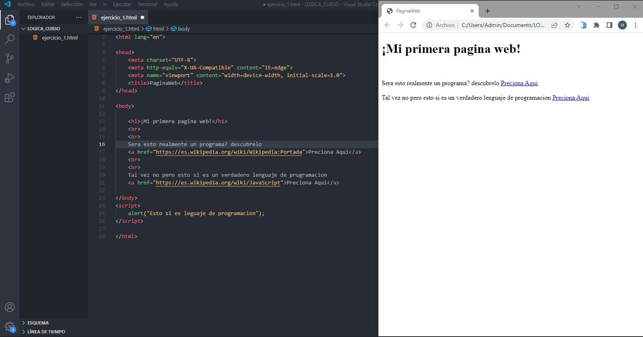Open the Terminal menu
The image size is (643, 337).
coord(147,4)
